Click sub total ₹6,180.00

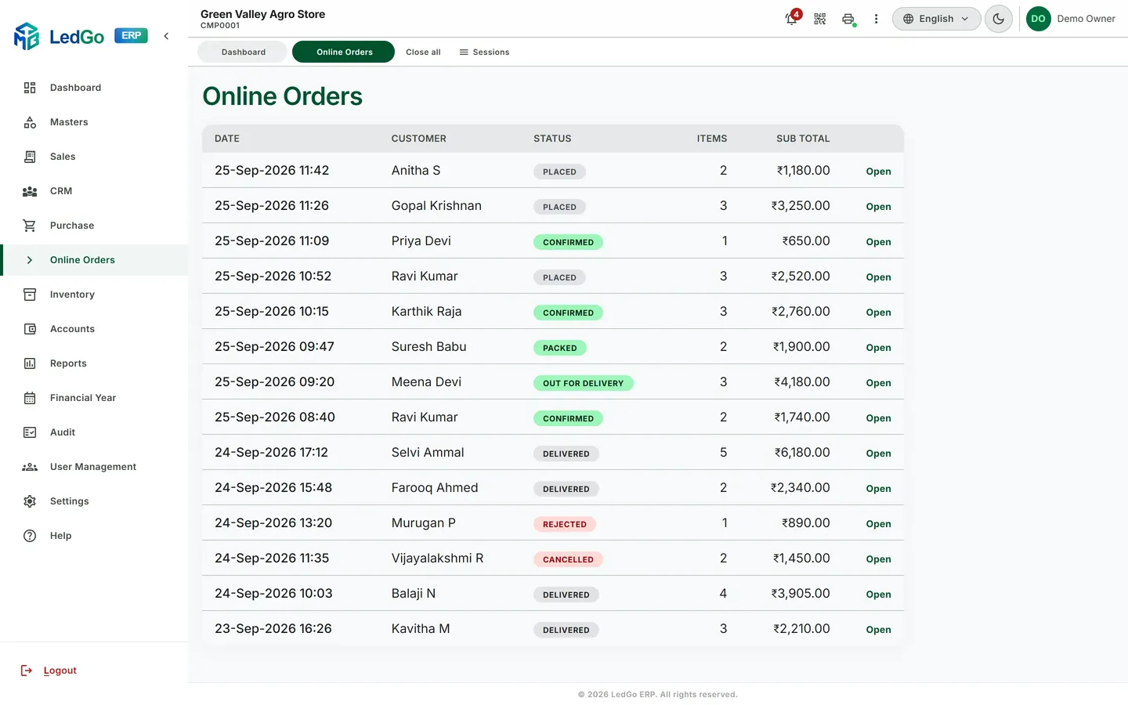[802, 453]
